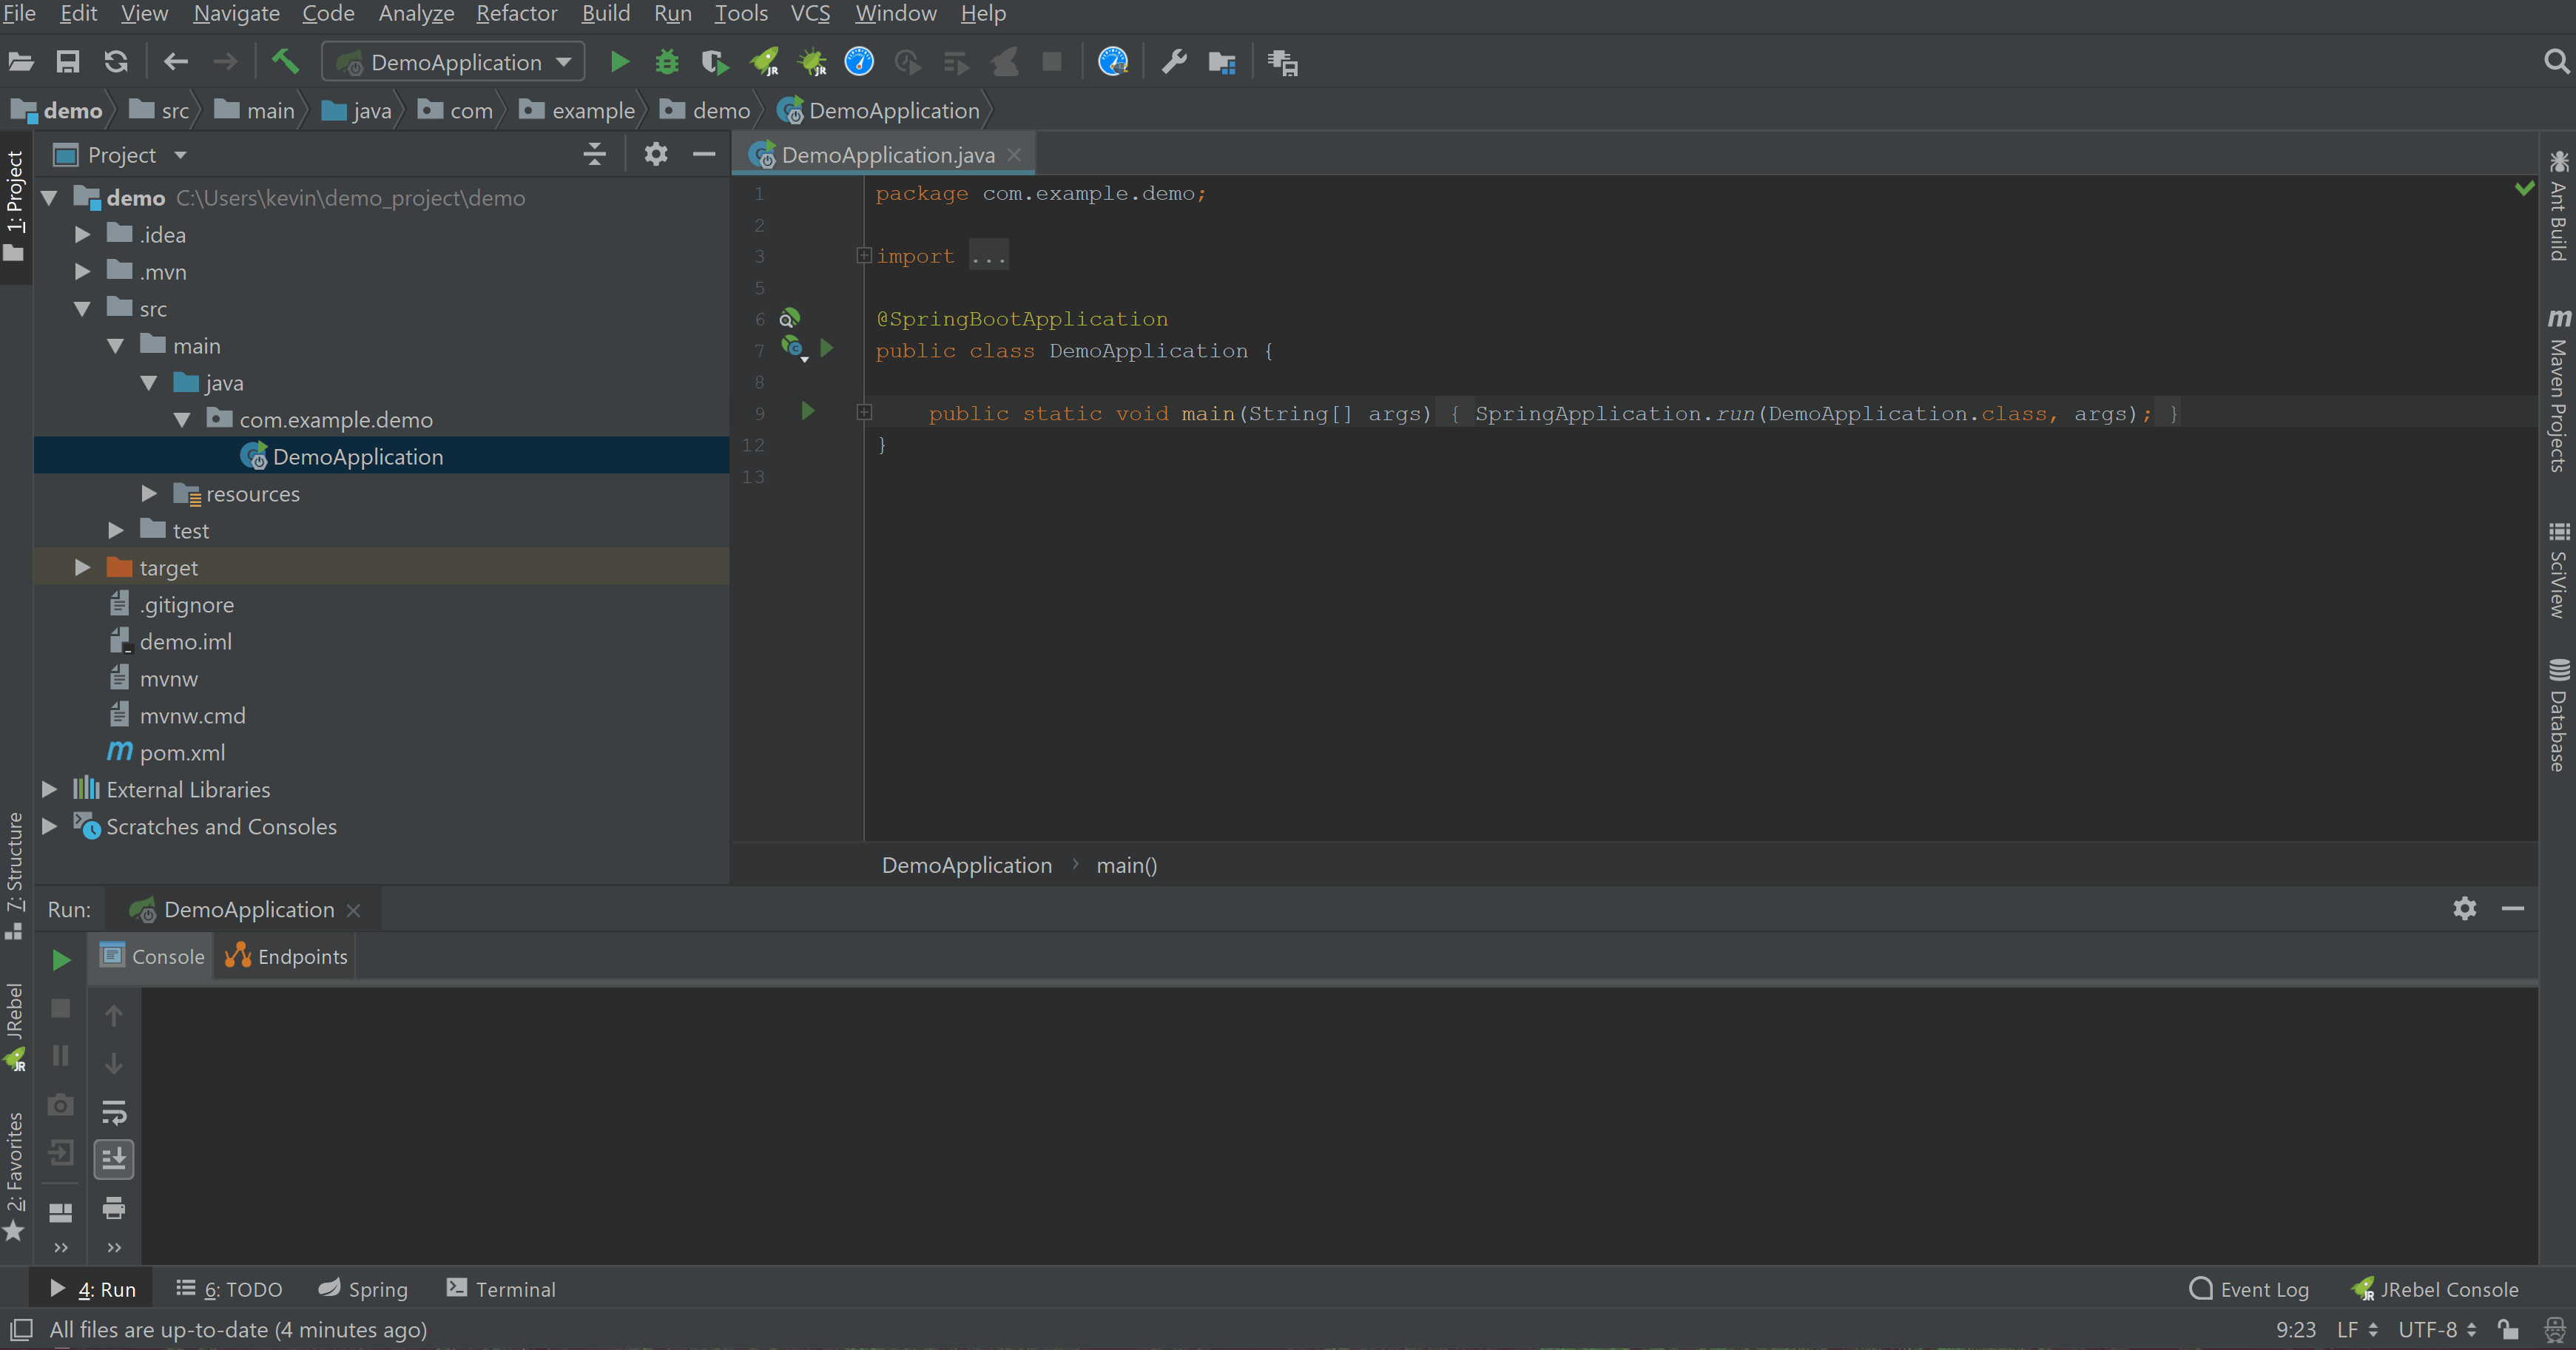Viewport: 2576px width, 1350px height.
Task: Click the Search Everywhere magnifier icon
Action: pos(2555,62)
